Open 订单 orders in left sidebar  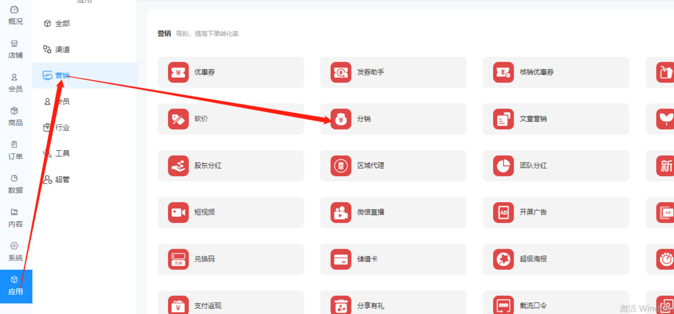[x=15, y=150]
